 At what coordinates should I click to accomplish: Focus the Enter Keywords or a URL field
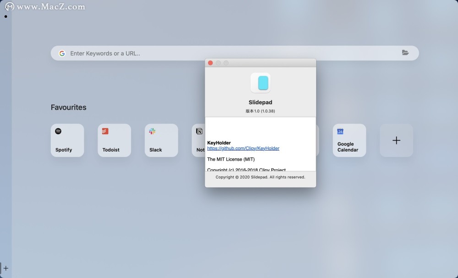point(235,53)
